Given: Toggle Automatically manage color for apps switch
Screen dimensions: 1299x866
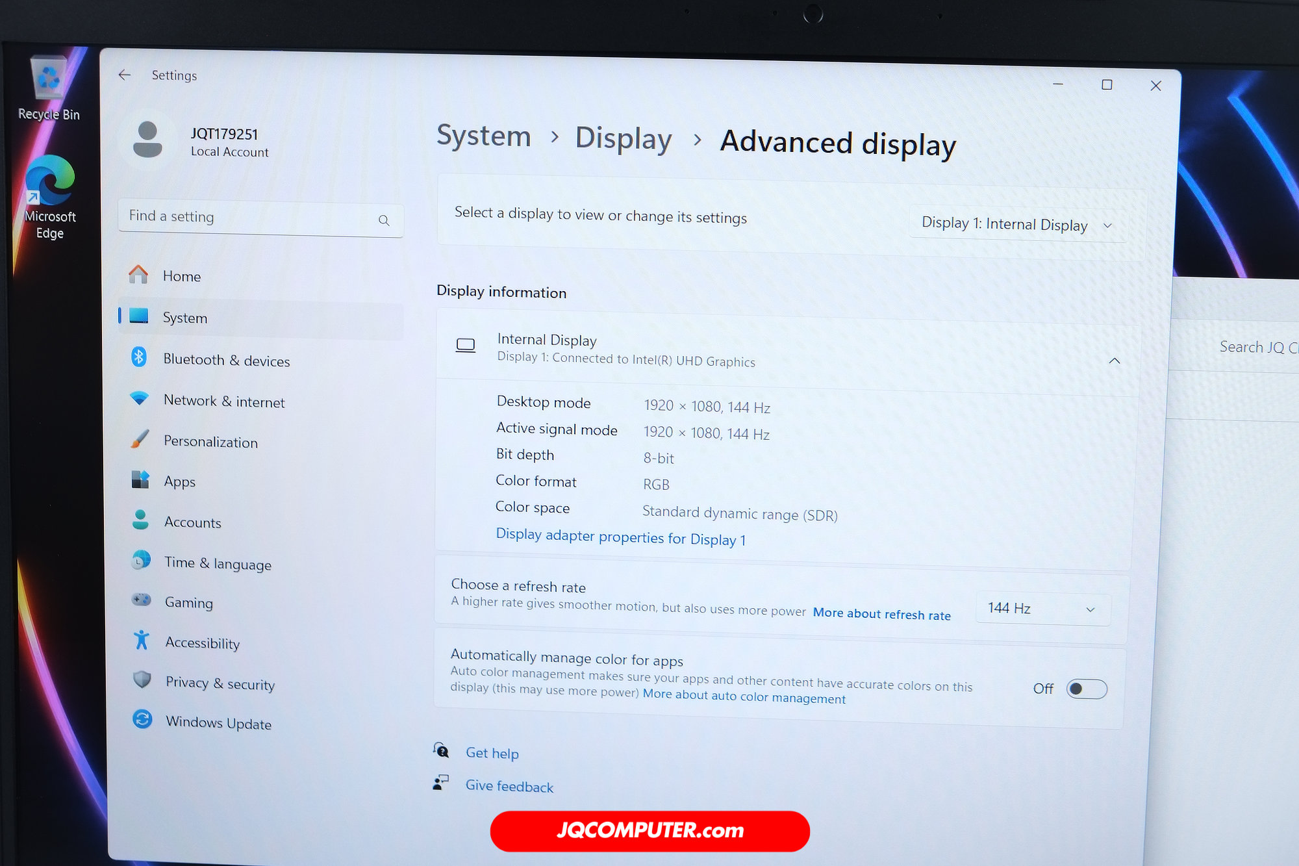Looking at the screenshot, I should click(x=1087, y=689).
